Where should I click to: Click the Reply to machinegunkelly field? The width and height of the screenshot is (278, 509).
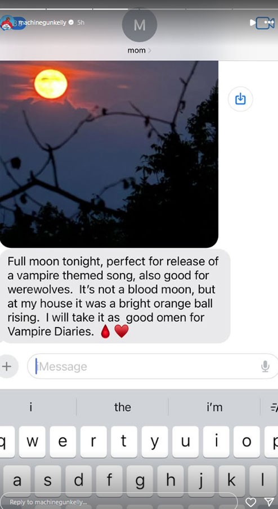[x=119, y=502]
